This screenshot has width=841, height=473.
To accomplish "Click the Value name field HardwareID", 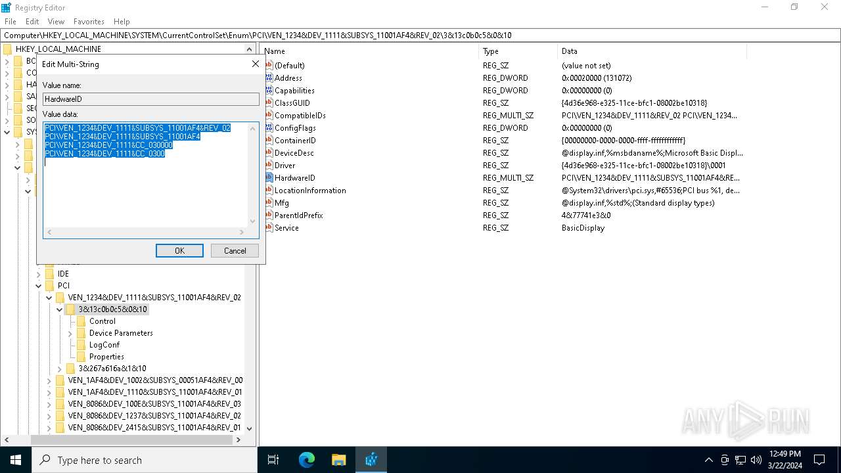I will point(151,99).
